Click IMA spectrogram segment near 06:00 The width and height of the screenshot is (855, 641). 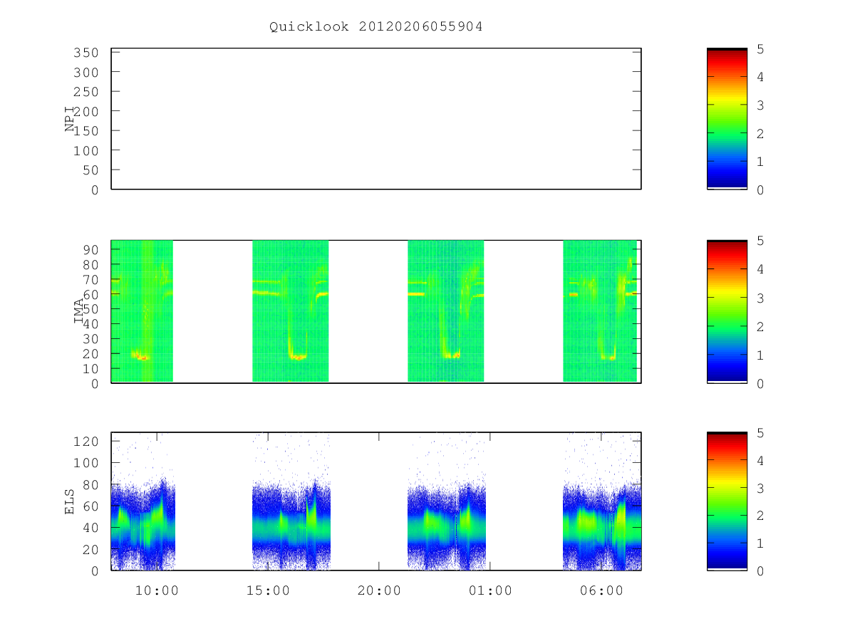tap(600, 311)
